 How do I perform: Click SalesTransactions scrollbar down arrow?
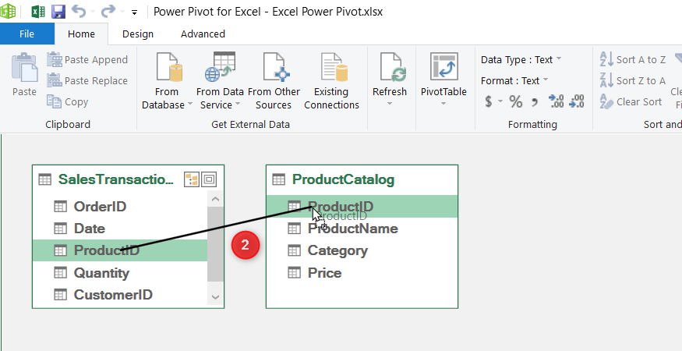pyautogui.click(x=216, y=297)
